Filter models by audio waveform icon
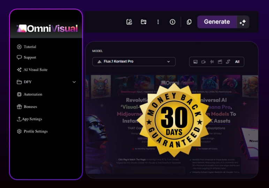269x188 pixels. pyautogui.click(x=212, y=62)
